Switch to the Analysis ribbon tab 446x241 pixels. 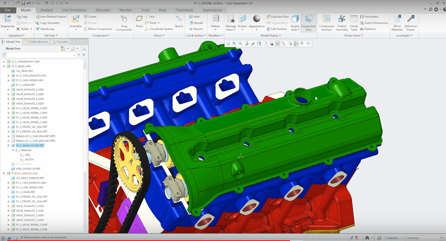point(46,10)
